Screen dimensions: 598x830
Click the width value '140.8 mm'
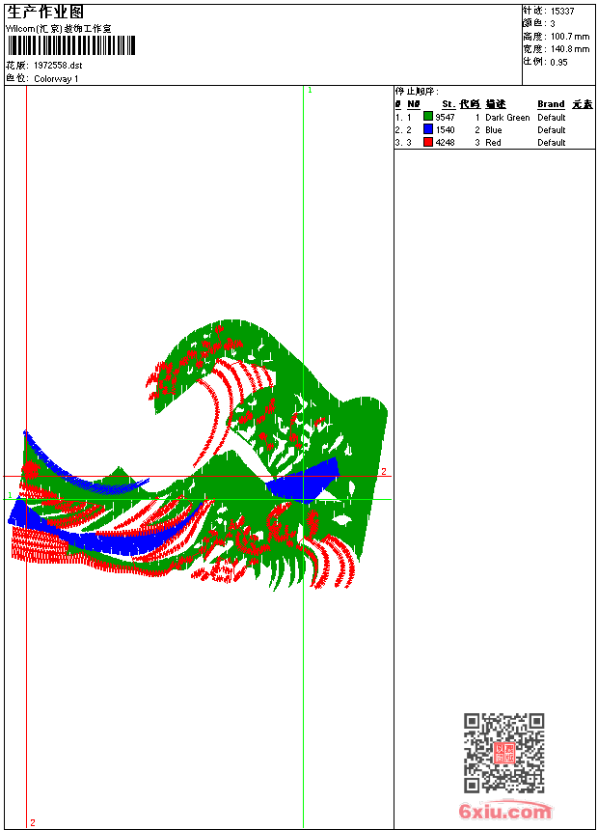point(570,49)
